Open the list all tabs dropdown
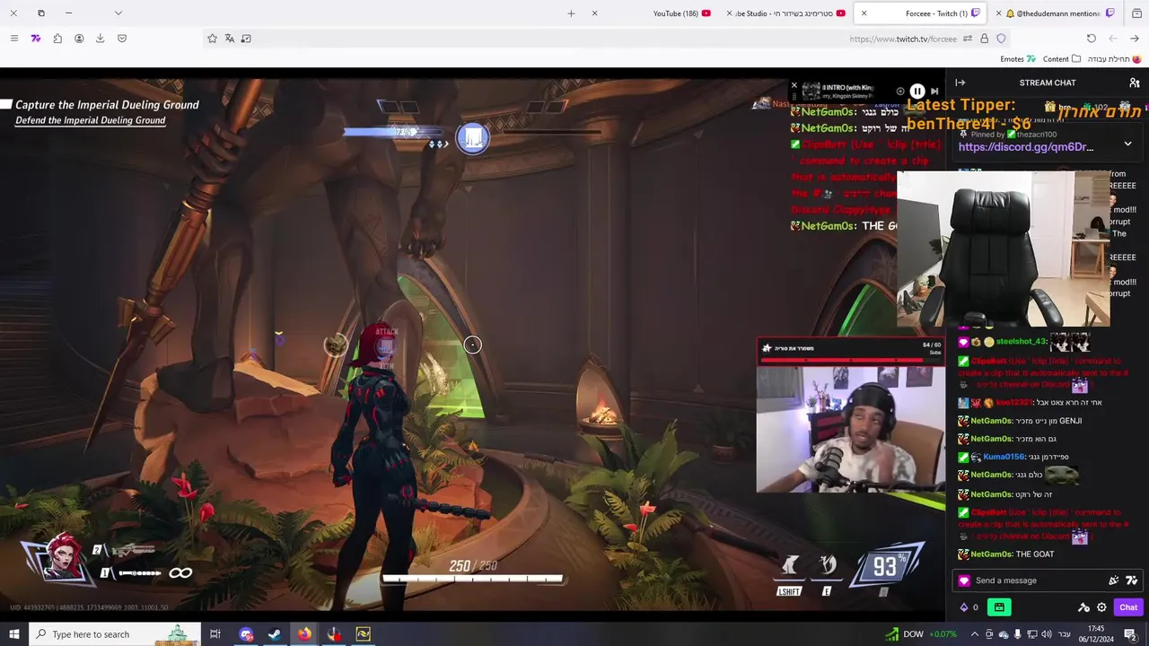This screenshot has height=646, width=1149. click(x=118, y=13)
